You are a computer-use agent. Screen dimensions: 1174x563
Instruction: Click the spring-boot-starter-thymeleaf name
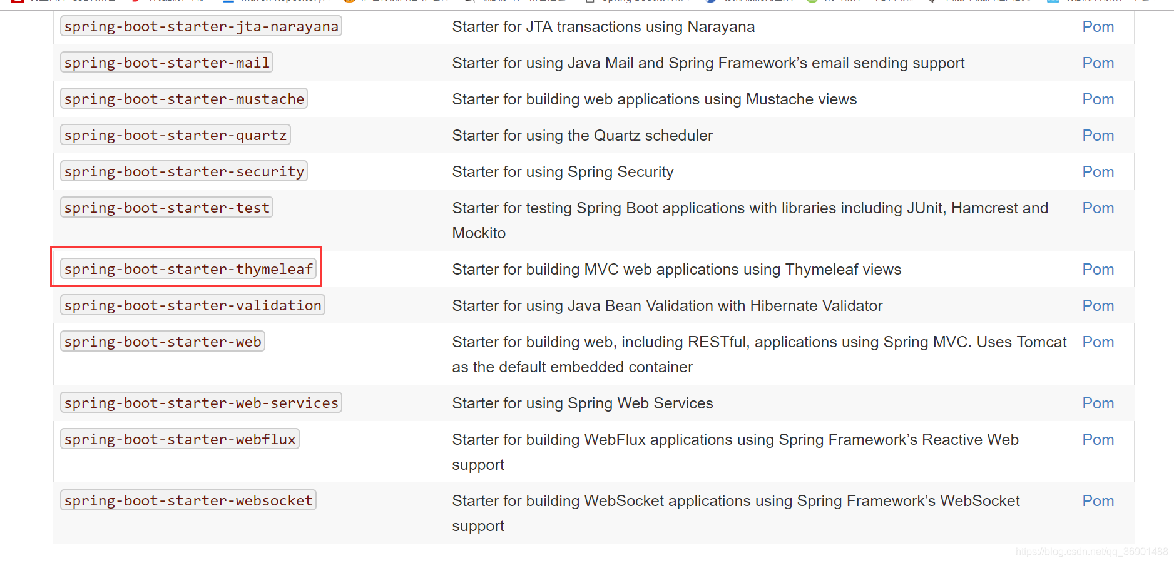click(x=188, y=269)
